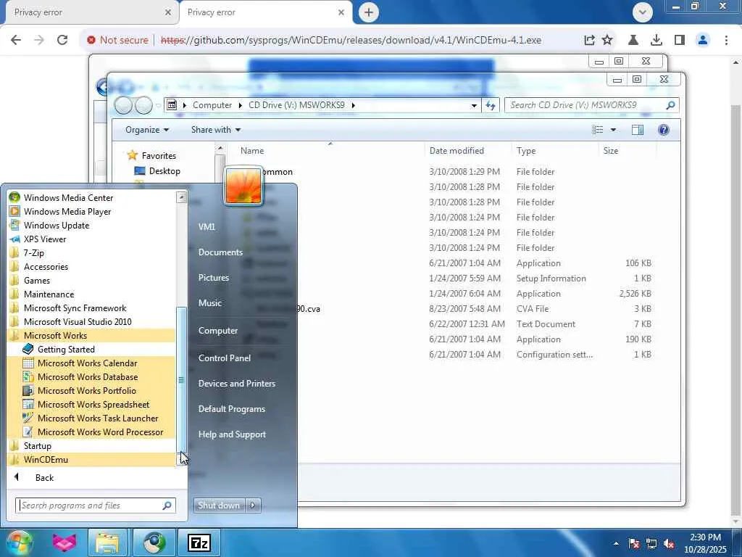Bookmark this page with the star

tap(607, 40)
